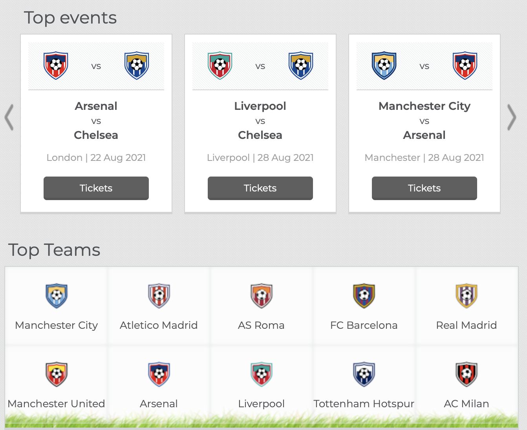
Task: Click the AS Roma shield icon
Action: tap(262, 296)
